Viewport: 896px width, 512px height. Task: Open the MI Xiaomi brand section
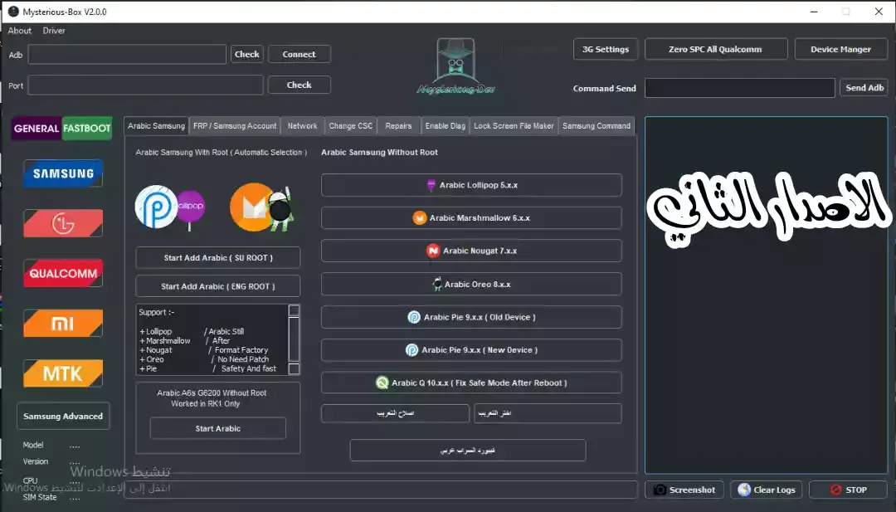(x=63, y=324)
